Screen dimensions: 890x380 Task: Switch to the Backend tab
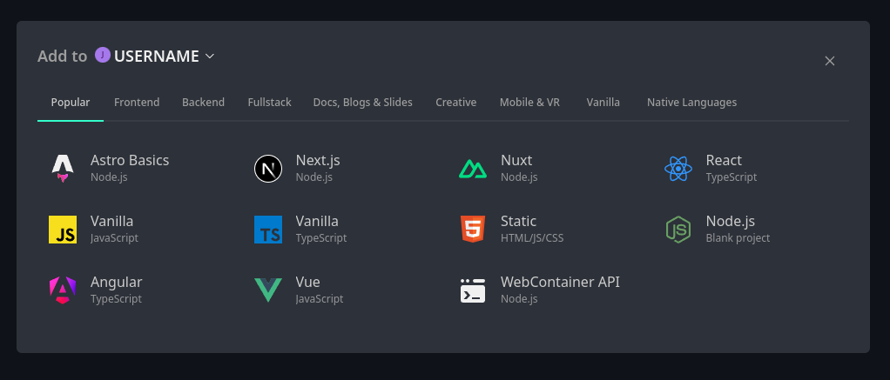(x=203, y=102)
